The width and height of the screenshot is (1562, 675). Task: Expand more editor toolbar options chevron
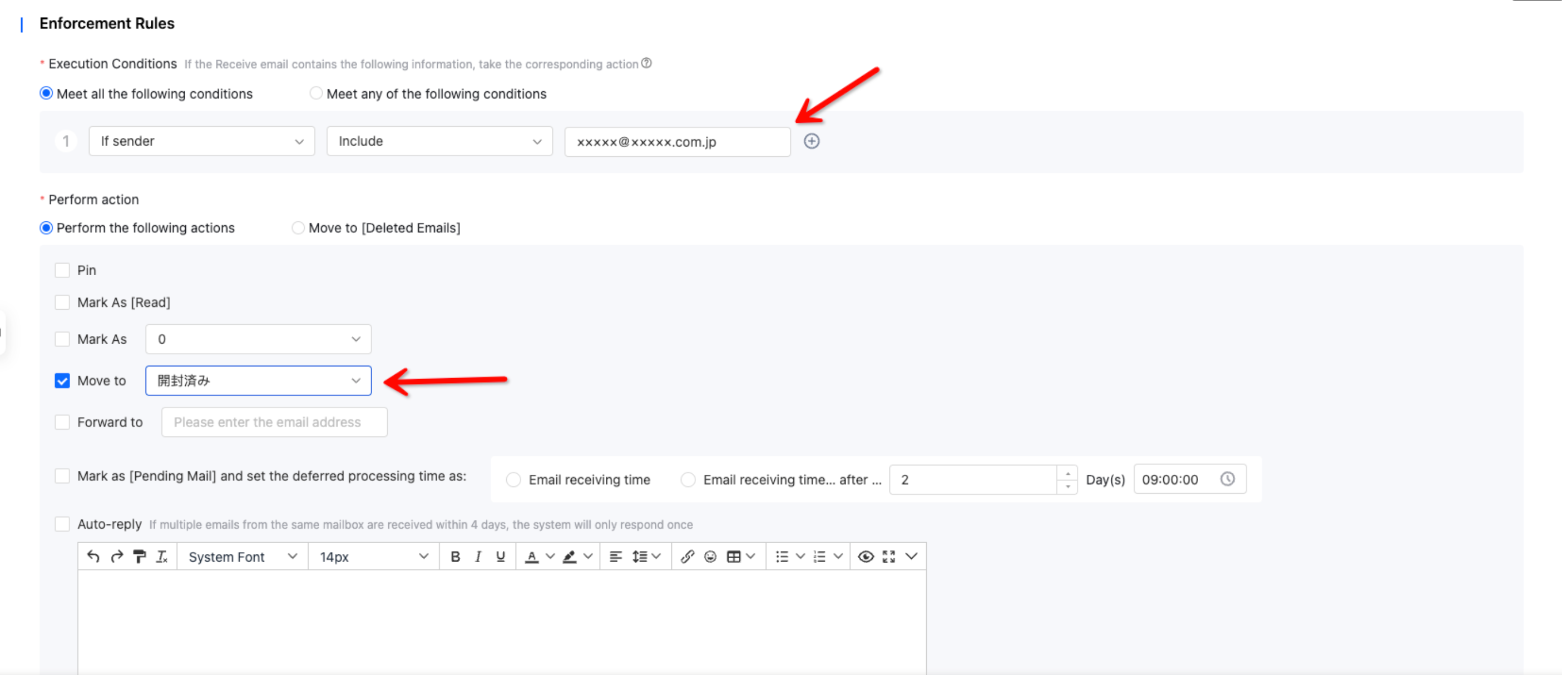point(911,556)
